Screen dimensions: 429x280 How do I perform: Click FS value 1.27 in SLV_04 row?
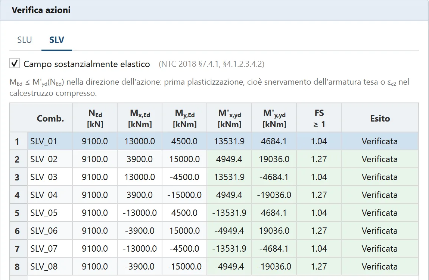[x=319, y=195]
